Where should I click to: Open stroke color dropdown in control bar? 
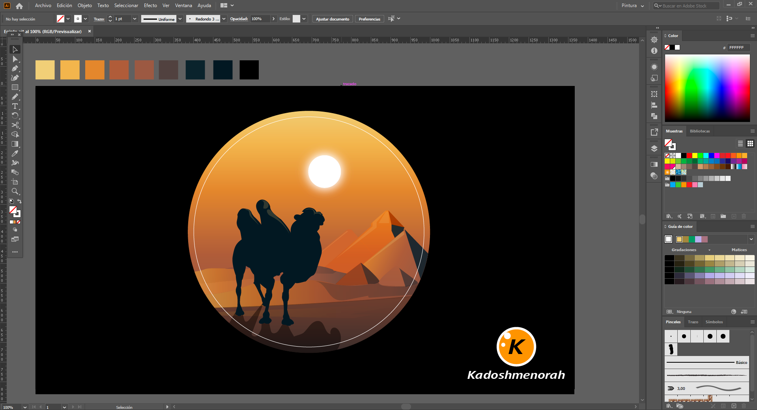86,19
